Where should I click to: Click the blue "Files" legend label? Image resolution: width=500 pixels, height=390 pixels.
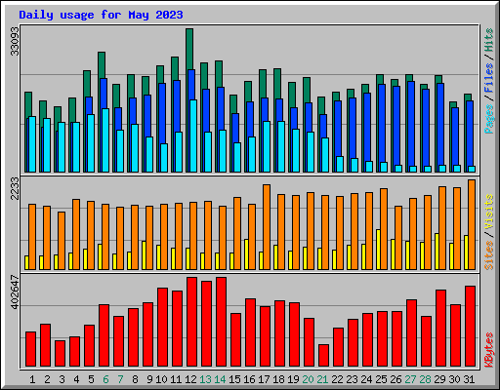click(x=489, y=78)
